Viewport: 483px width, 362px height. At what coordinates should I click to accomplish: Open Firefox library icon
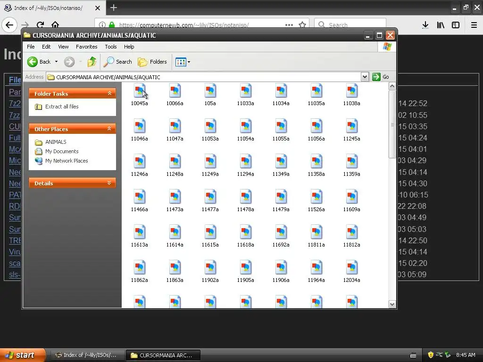[x=441, y=25]
